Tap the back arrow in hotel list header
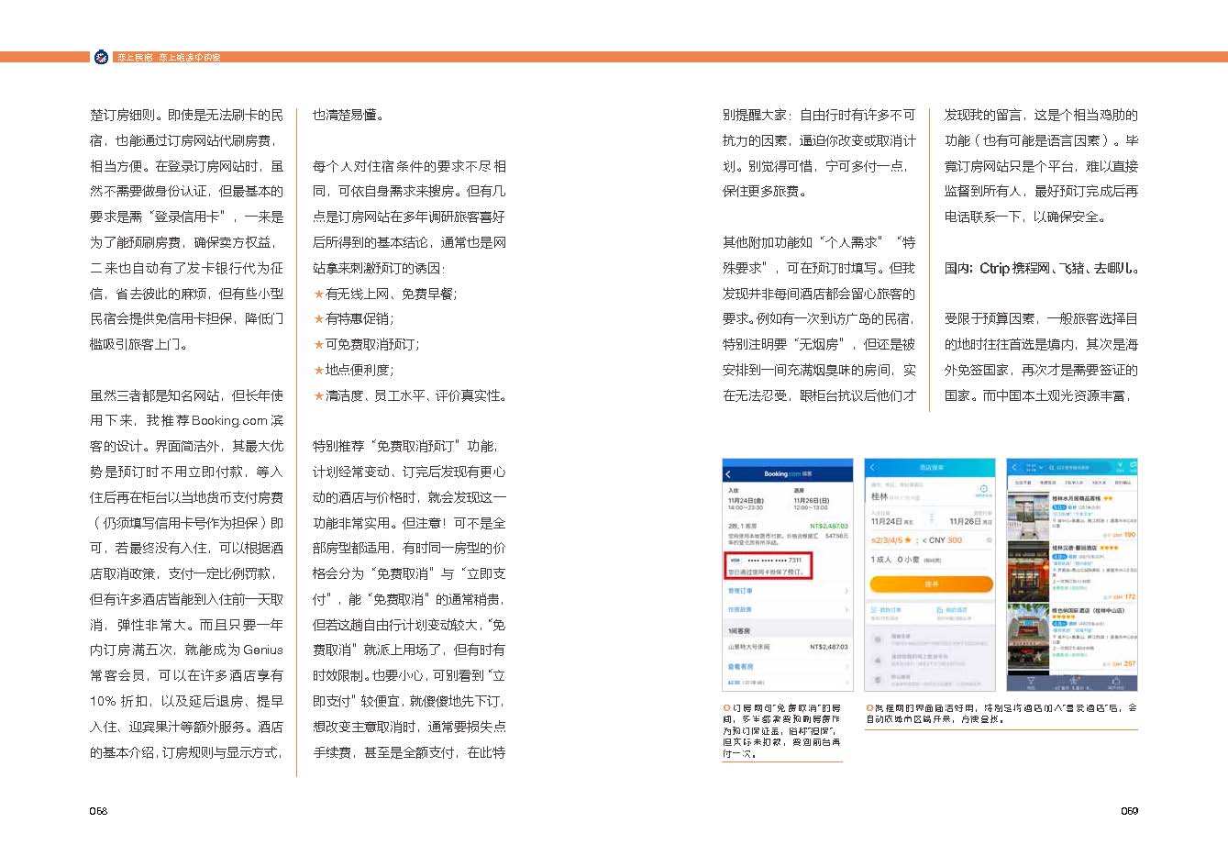 pos(1014,468)
